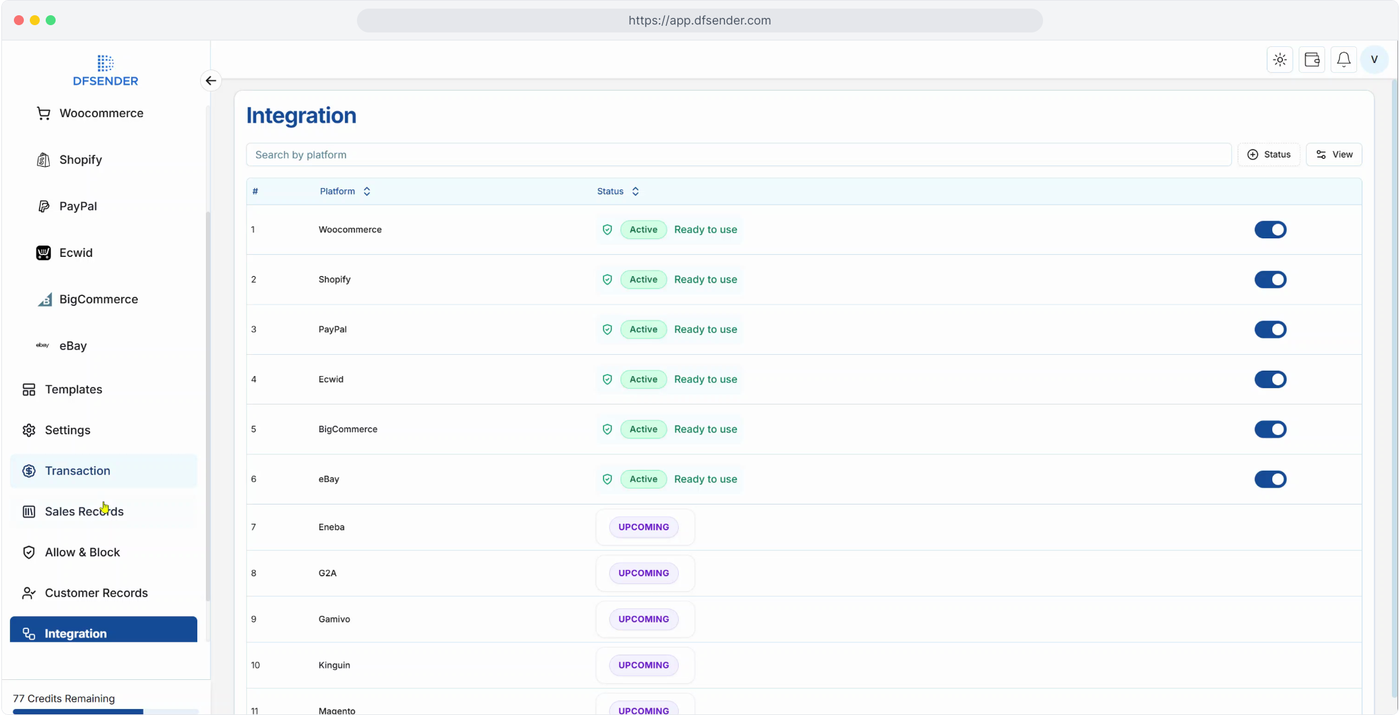Click the user avatar V
Viewport: 1400px width, 715px height.
[x=1374, y=60]
